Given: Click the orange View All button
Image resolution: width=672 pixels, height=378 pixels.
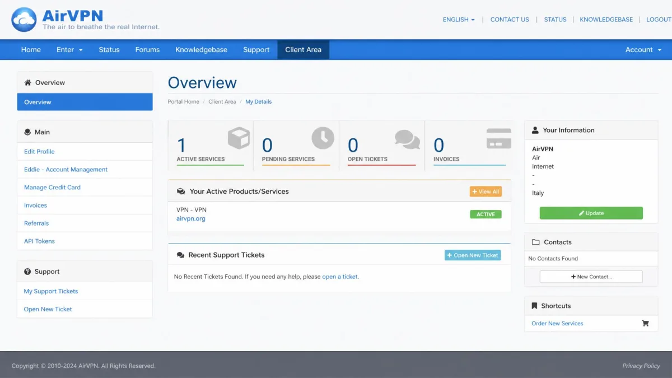Looking at the screenshot, I should tap(486, 192).
